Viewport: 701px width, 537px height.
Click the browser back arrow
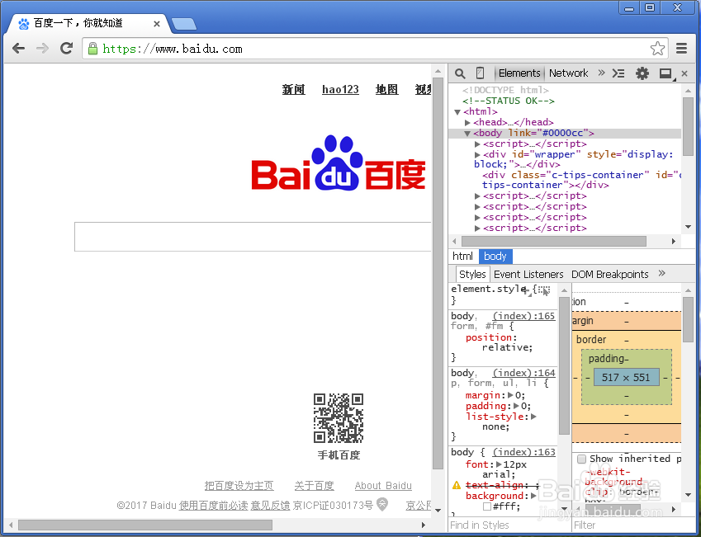[18, 48]
